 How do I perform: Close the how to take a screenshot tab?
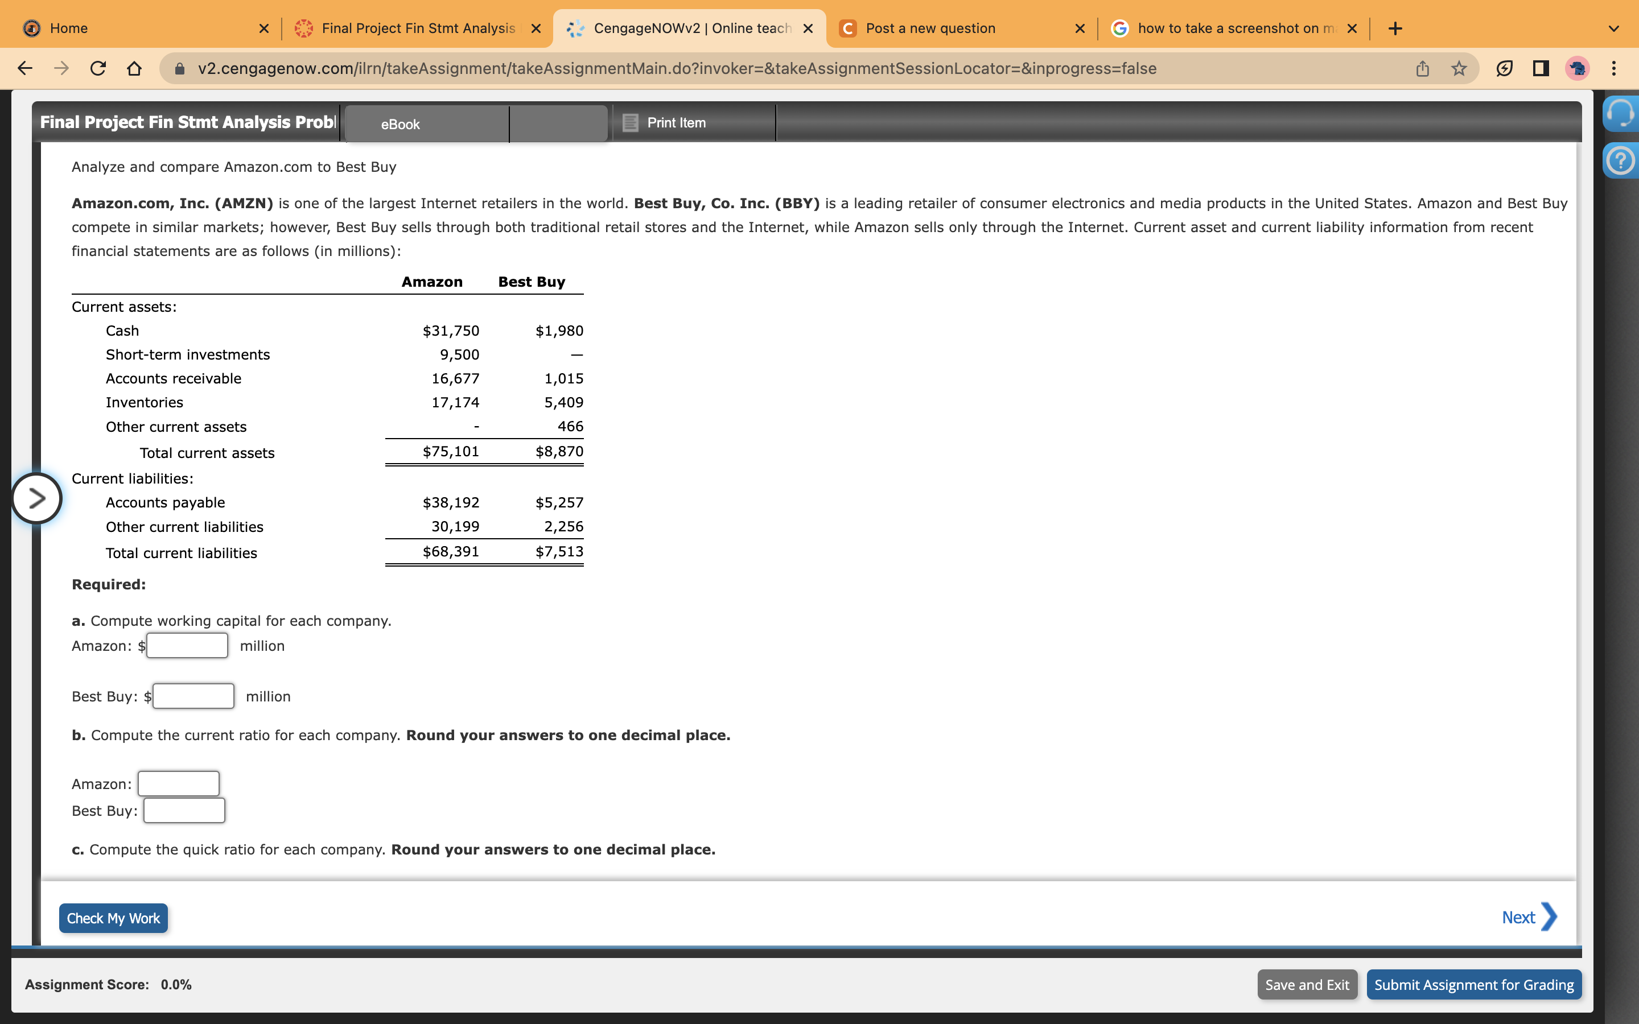point(1353,28)
